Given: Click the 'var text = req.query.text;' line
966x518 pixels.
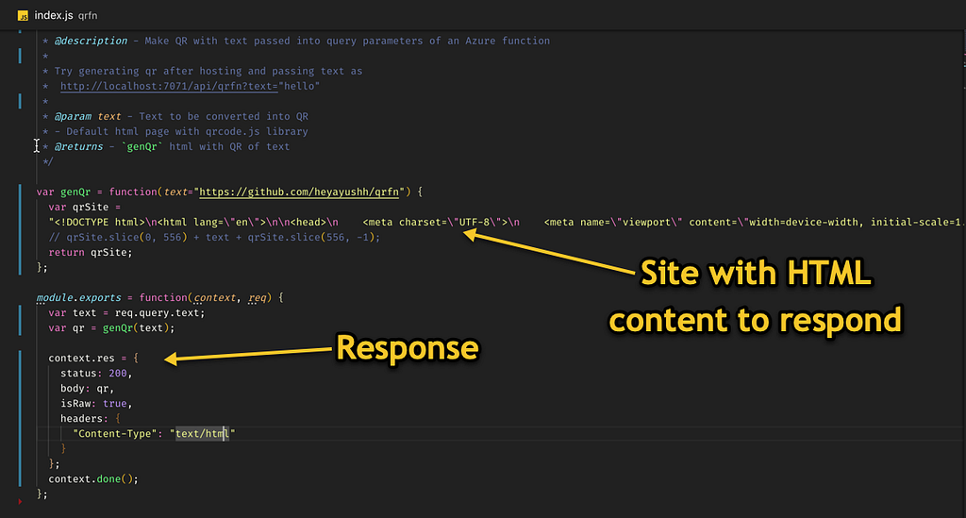Looking at the screenshot, I should 127,313.
